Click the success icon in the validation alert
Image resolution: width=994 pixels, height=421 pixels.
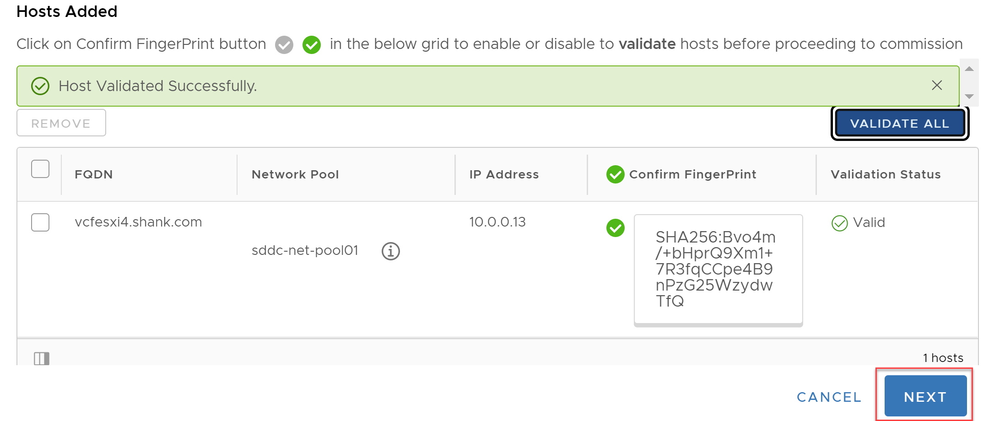point(40,86)
